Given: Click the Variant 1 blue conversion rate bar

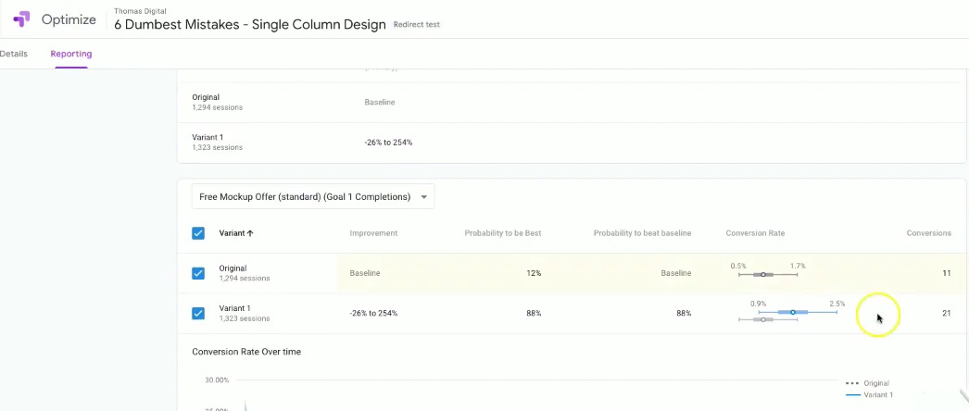Looking at the screenshot, I should (x=798, y=312).
